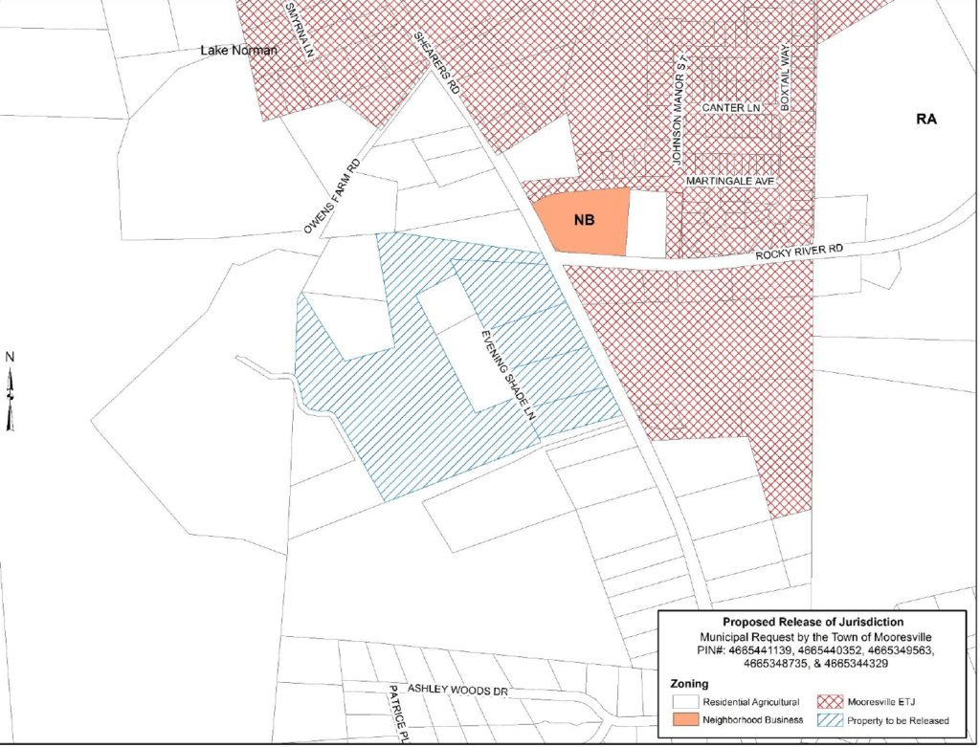Click the Shearers Rd label
Viewport: 980px width, 747px height.
(x=436, y=63)
